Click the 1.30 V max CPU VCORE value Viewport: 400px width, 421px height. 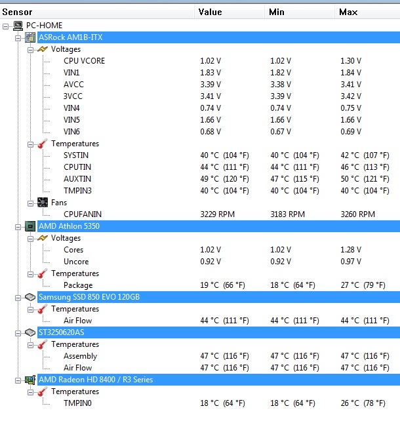coord(351,61)
